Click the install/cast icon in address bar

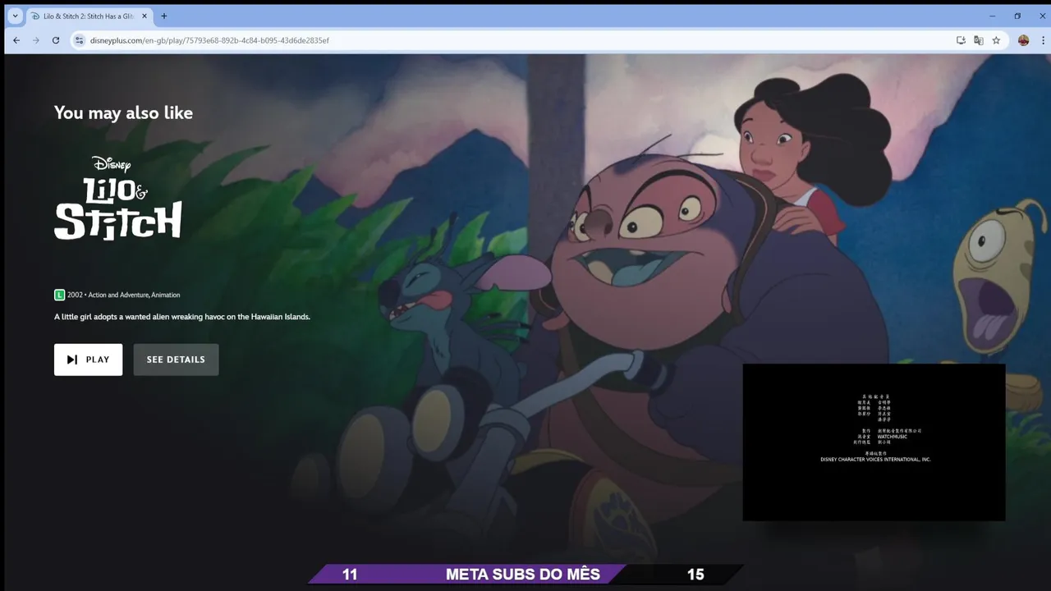pos(961,40)
